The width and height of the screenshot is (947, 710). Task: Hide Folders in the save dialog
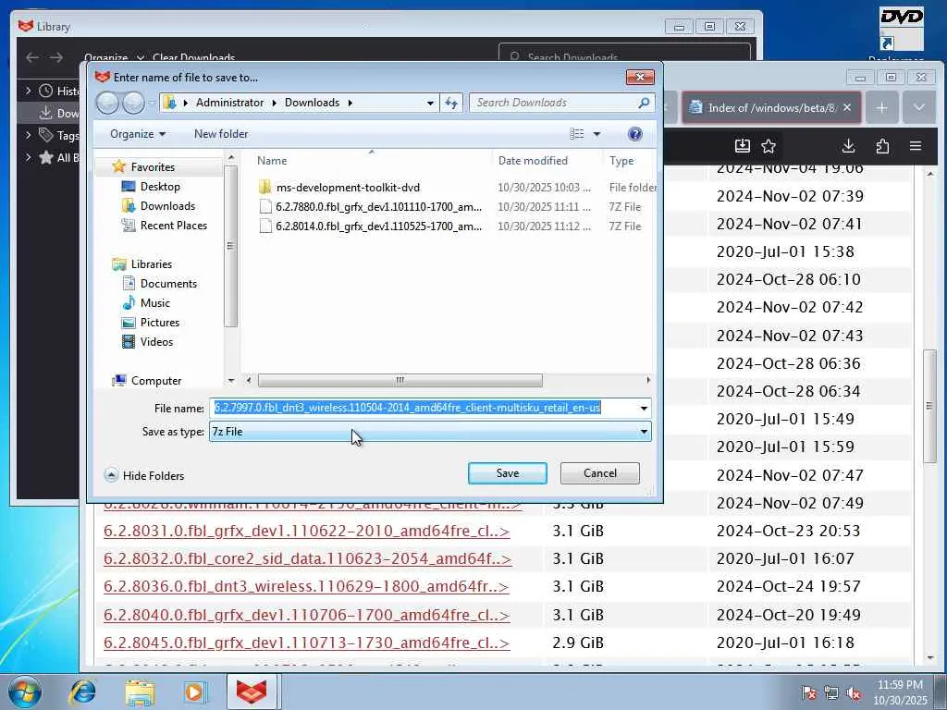(144, 476)
